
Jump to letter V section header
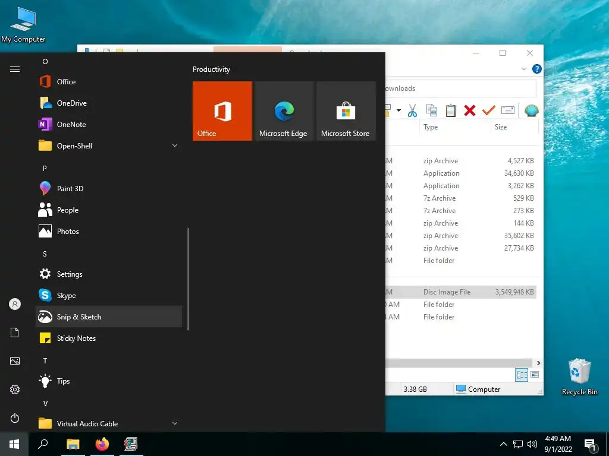pyautogui.click(x=45, y=404)
